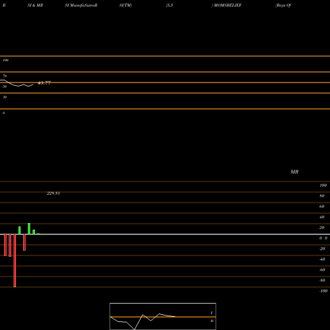The height and width of the screenshot is (330, 330).
Task: Click the white RSI line near 45.77
Action: [x=16, y=83]
